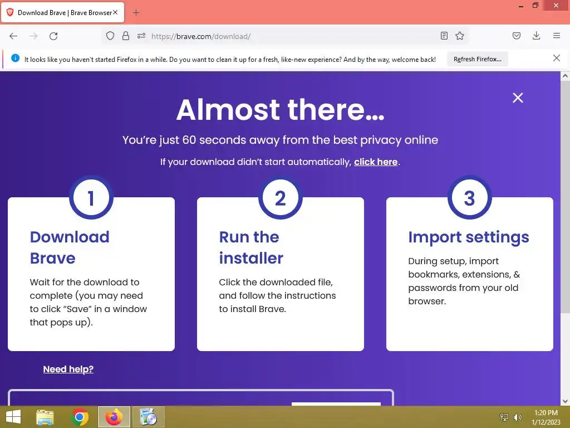Click the Almost there headline
The width and height of the screenshot is (570, 428).
(x=281, y=110)
